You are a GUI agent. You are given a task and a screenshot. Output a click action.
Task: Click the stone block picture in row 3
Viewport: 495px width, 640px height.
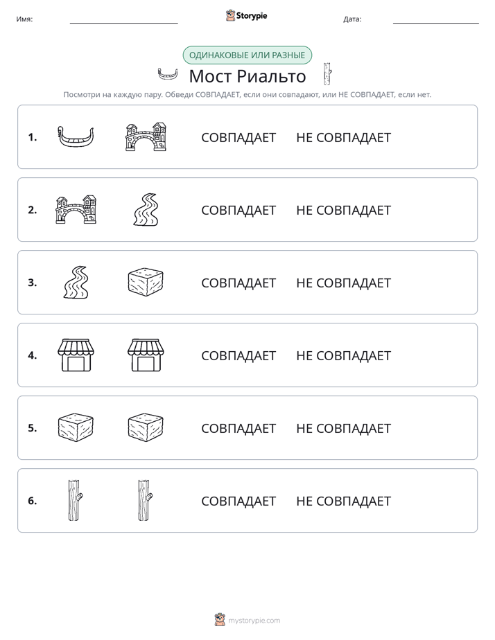(146, 282)
